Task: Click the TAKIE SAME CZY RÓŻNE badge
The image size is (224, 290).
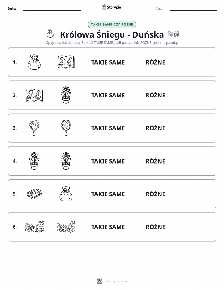Action: pos(112,25)
